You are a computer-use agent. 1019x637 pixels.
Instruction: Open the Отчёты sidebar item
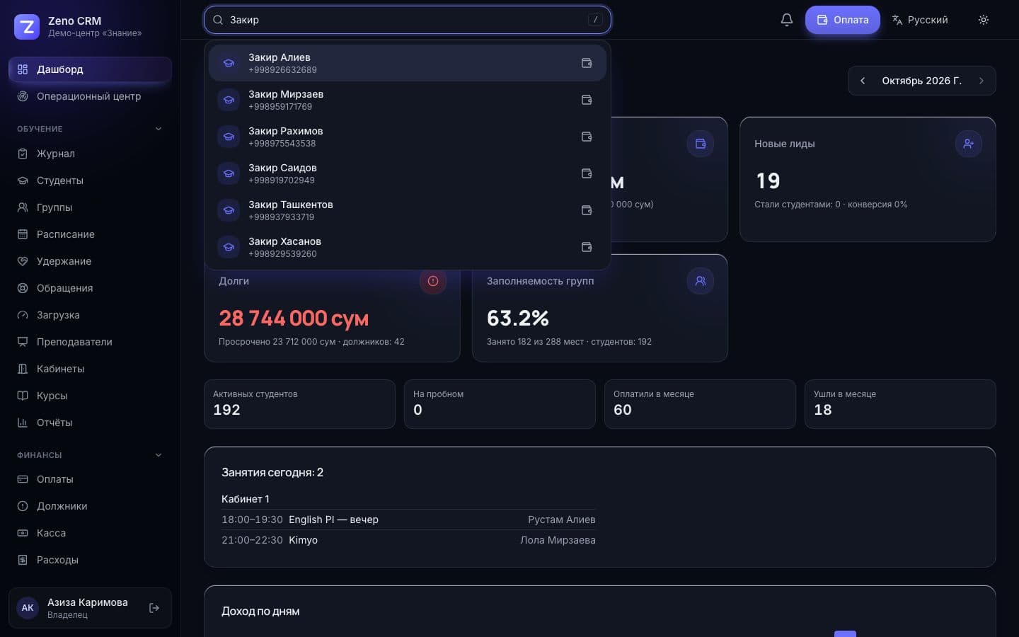pyautogui.click(x=90, y=423)
